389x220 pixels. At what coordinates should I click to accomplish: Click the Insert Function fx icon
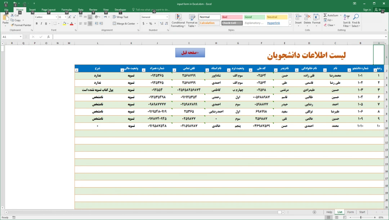click(48, 37)
